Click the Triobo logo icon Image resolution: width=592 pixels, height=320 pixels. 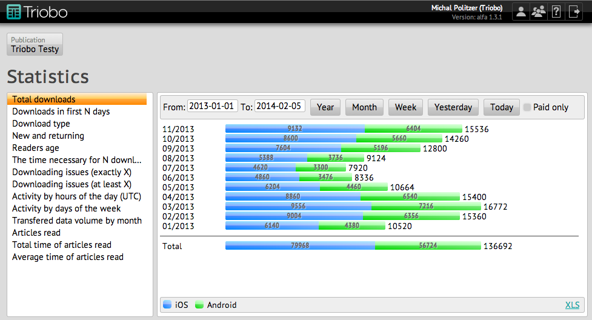[x=13, y=12]
